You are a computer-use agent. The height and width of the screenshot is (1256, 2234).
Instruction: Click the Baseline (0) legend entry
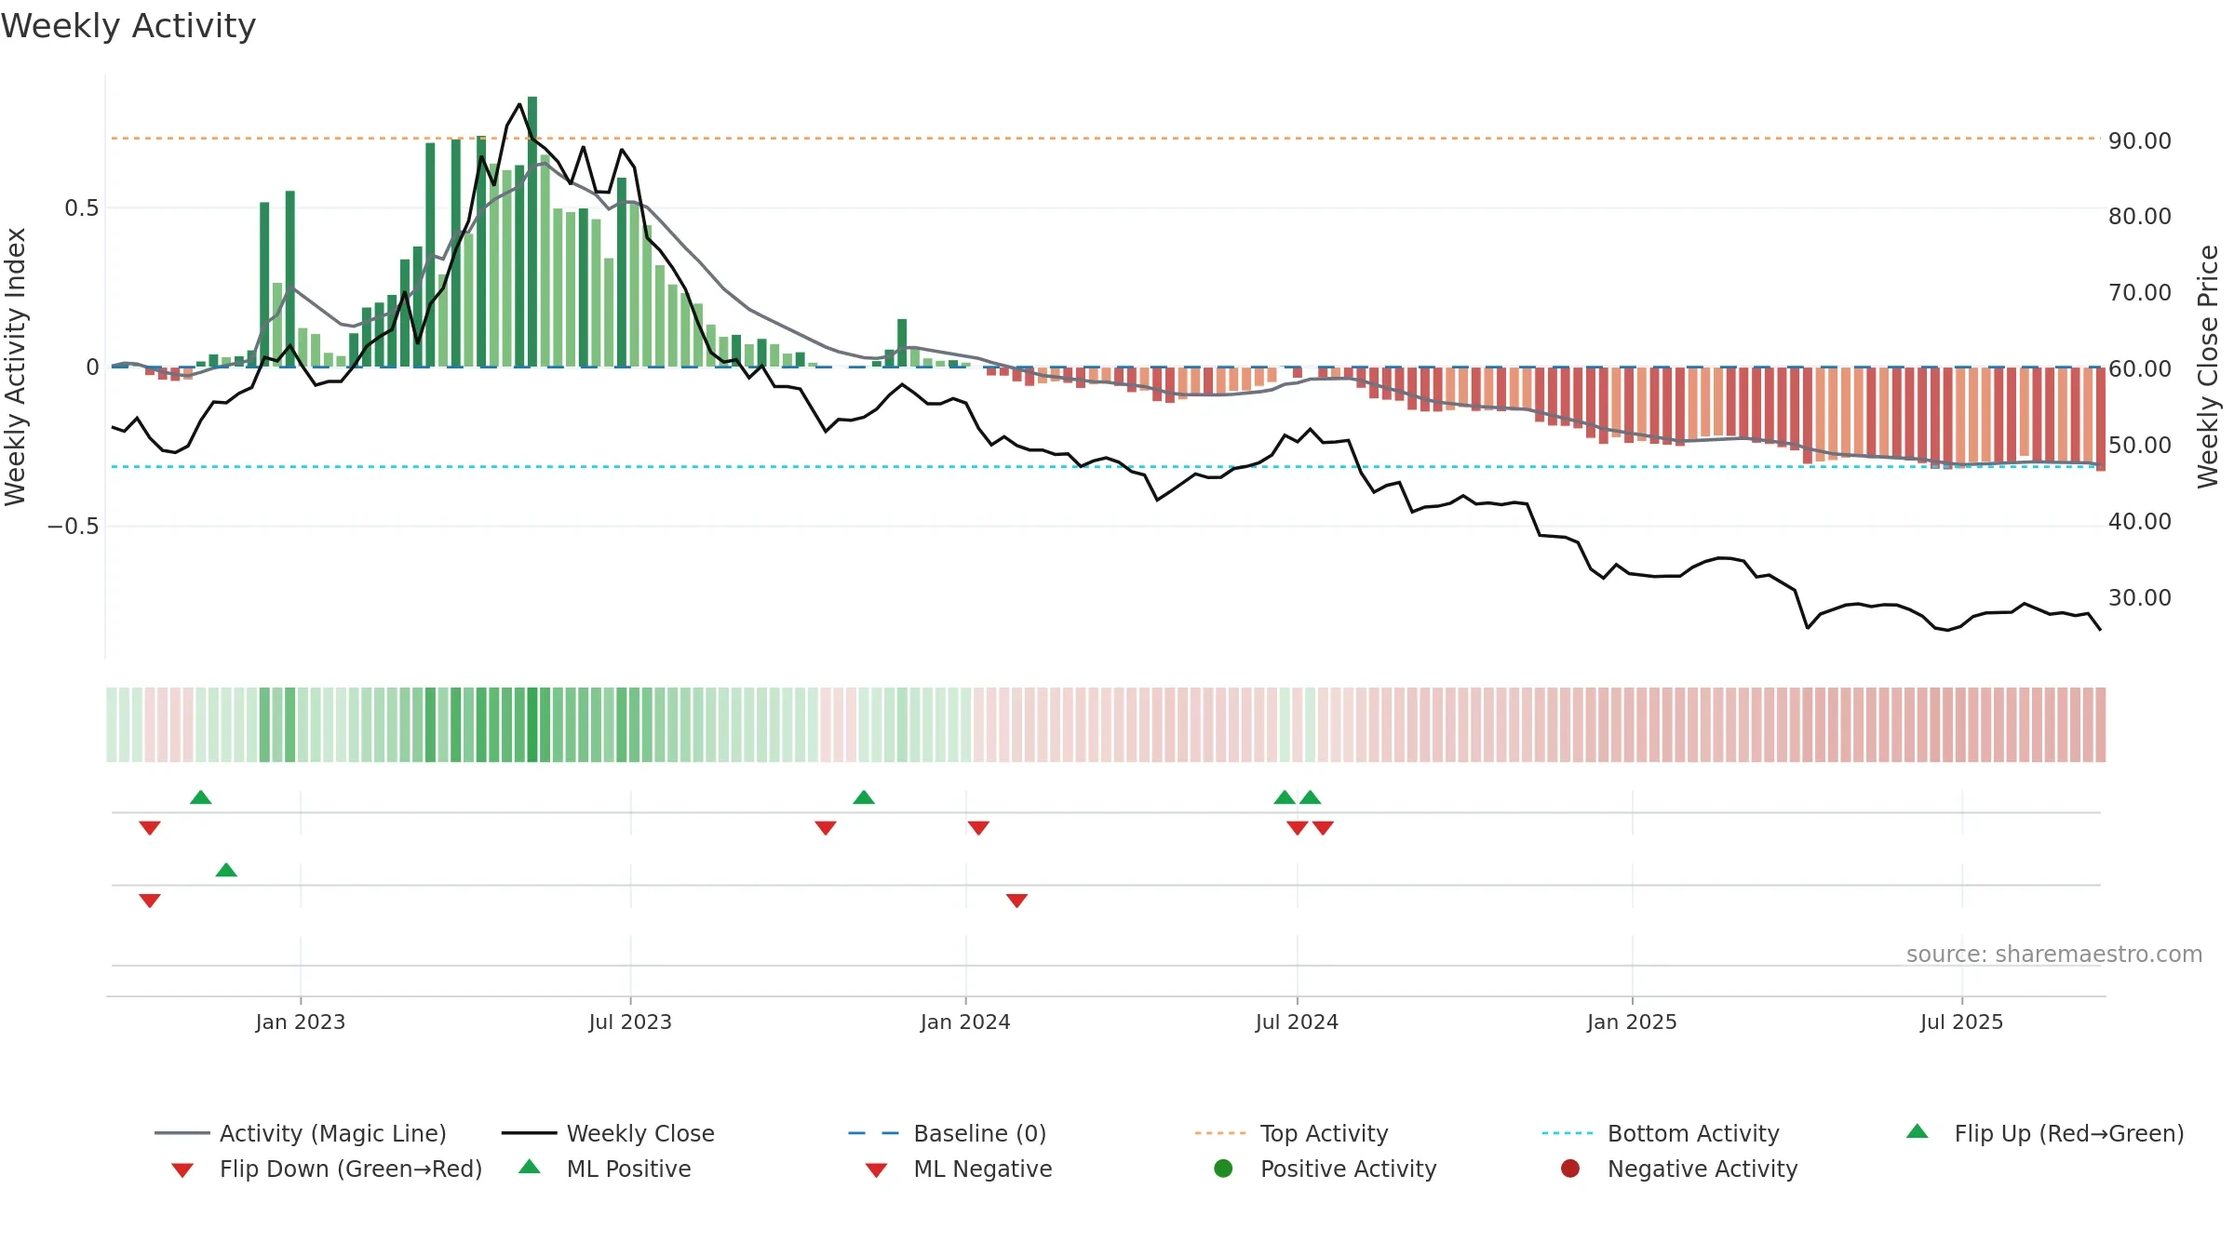pyautogui.click(x=948, y=1133)
